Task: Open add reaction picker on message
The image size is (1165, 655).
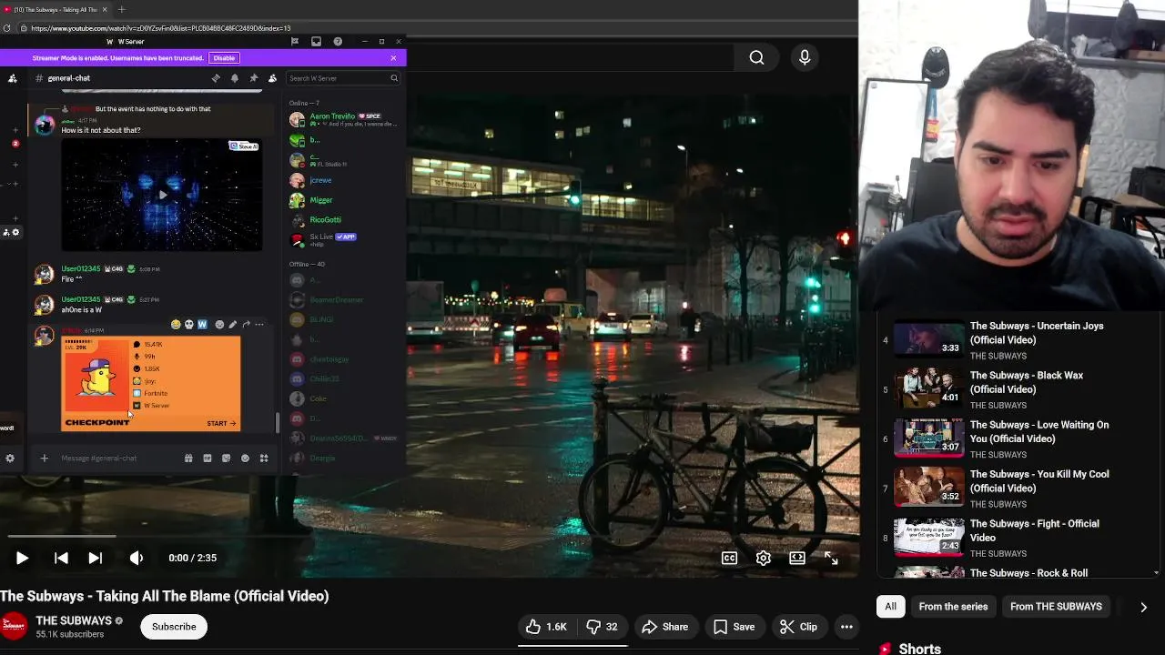Action: coord(219,325)
